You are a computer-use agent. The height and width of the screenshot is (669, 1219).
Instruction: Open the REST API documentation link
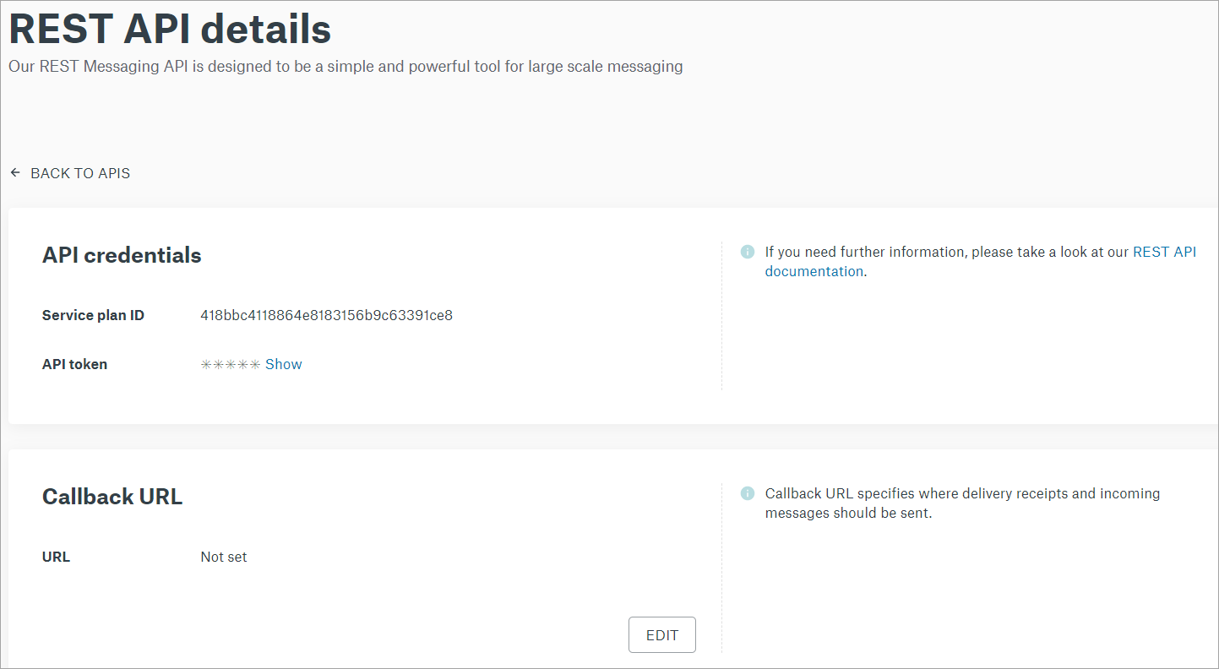981,262
